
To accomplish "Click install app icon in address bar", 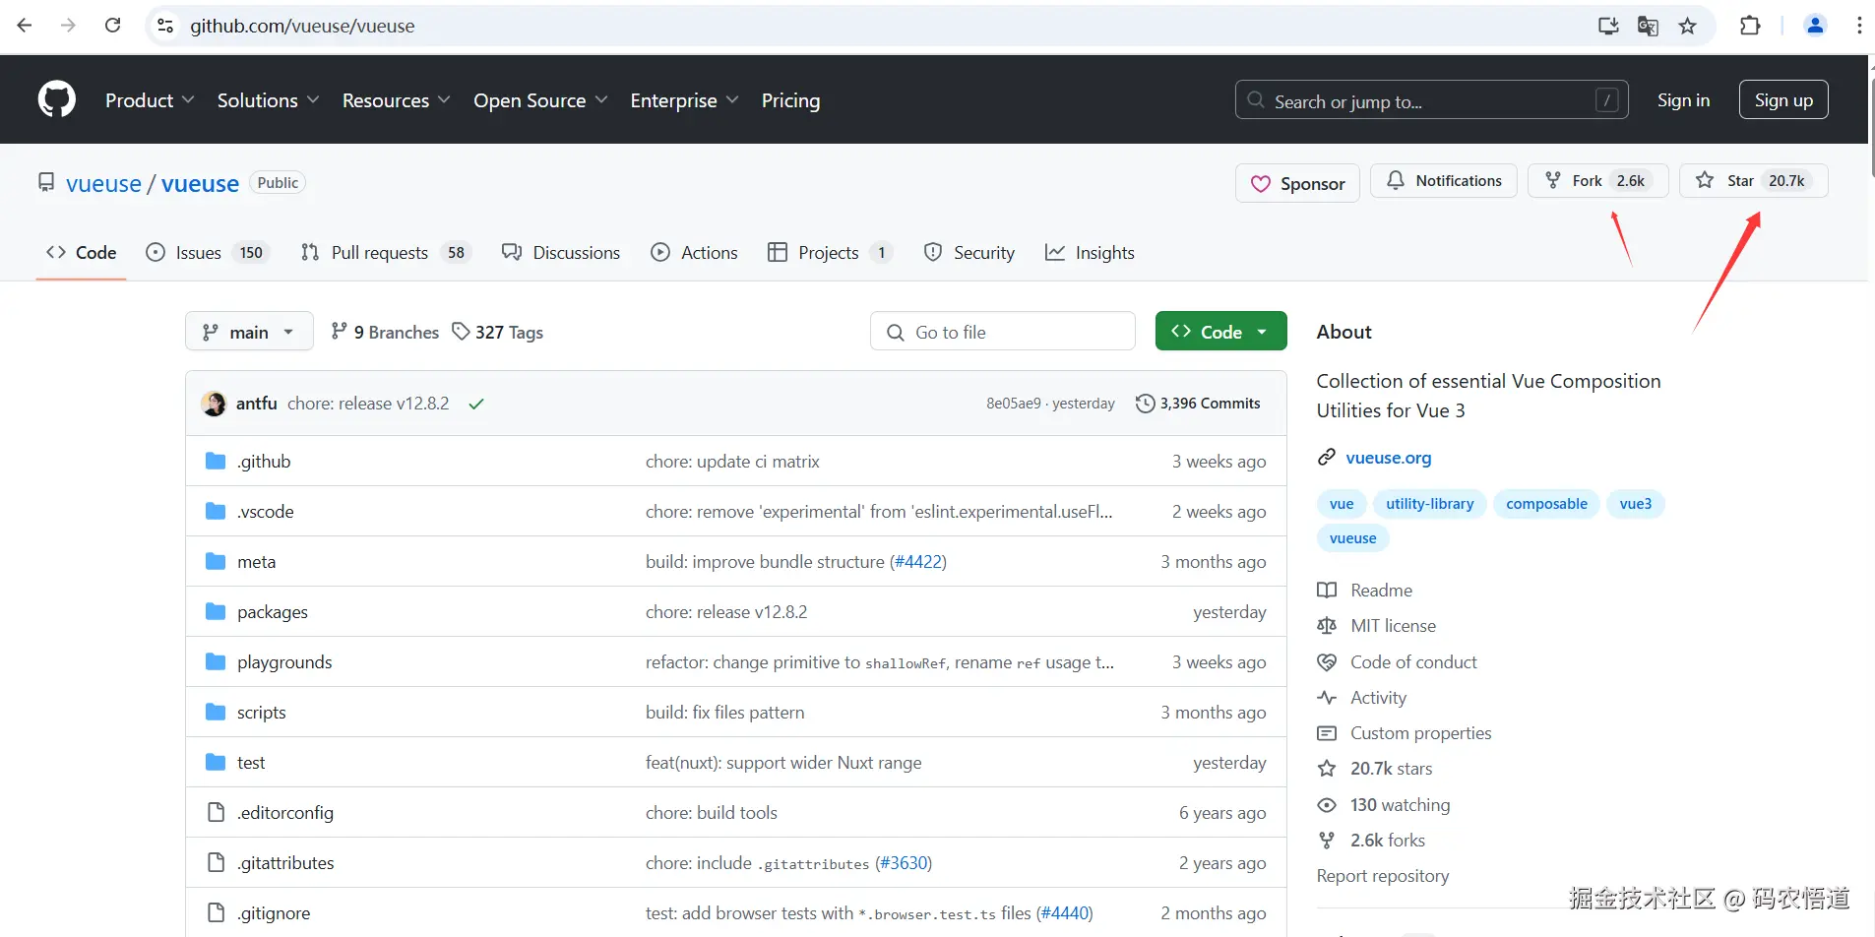I will point(1608,27).
